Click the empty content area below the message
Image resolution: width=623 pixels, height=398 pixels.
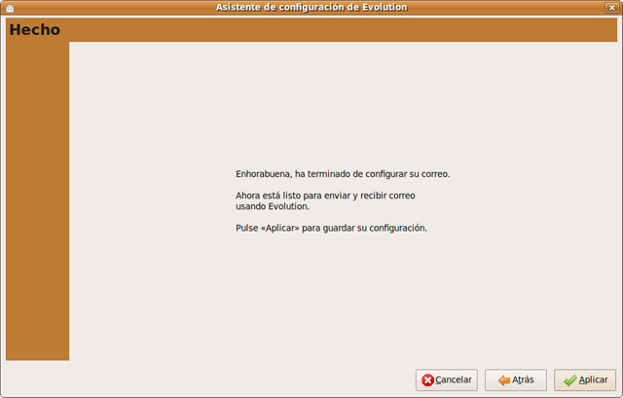coord(341,302)
